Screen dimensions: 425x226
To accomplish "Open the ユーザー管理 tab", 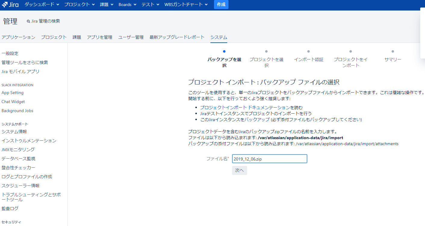I will click(131, 37).
